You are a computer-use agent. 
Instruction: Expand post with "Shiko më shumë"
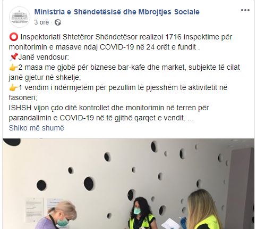[37, 128]
